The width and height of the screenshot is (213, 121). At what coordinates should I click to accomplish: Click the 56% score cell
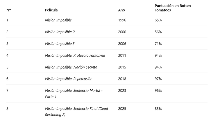click(x=158, y=32)
